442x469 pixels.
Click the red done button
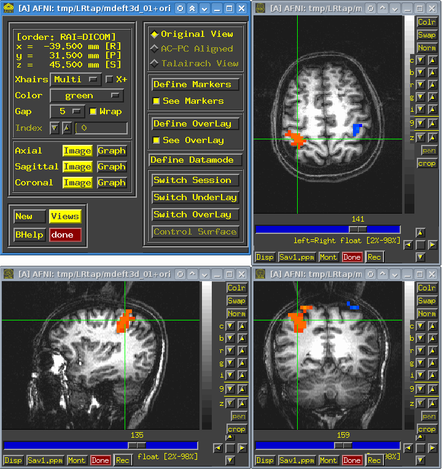click(65, 234)
